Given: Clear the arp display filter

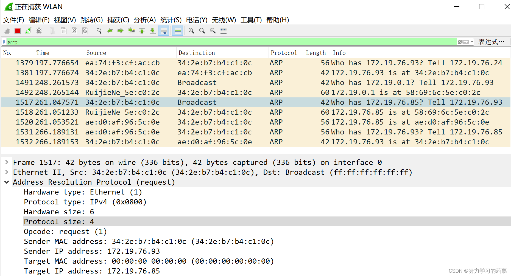Looking at the screenshot, I should point(459,42).
